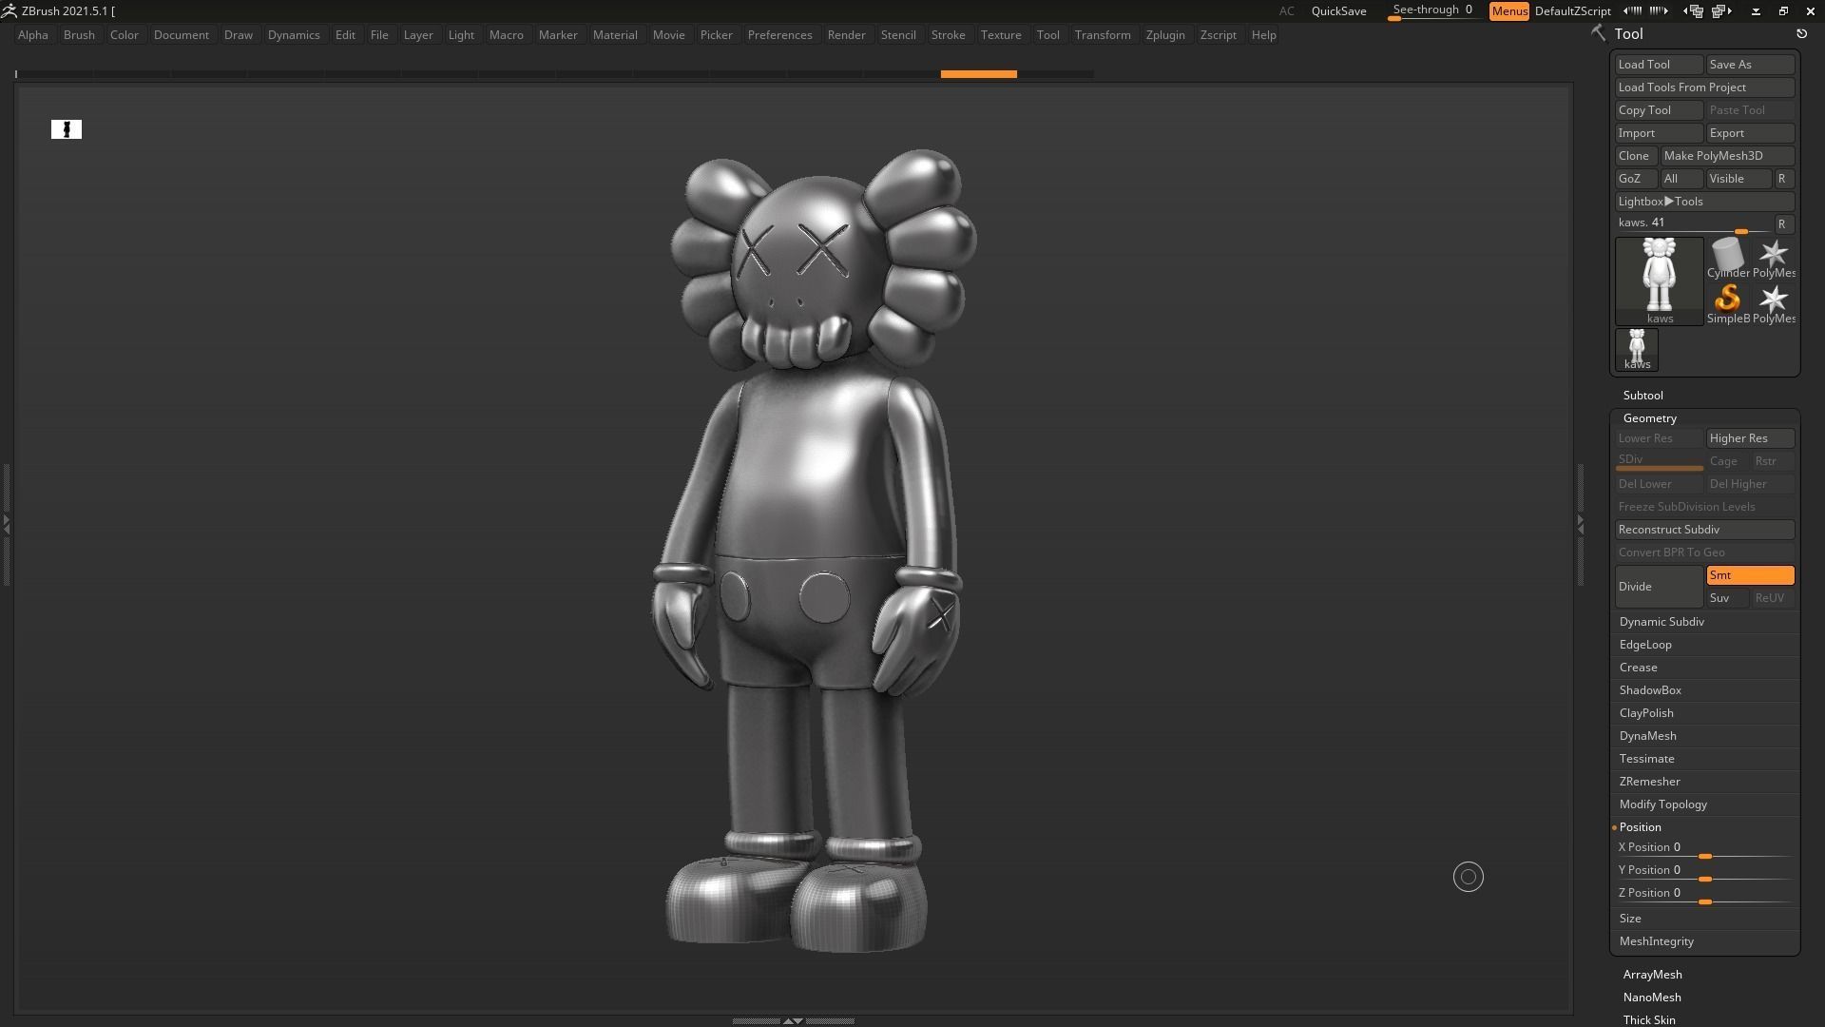1825x1027 pixels.
Task: Expand the Modify Topology section
Action: (1663, 804)
